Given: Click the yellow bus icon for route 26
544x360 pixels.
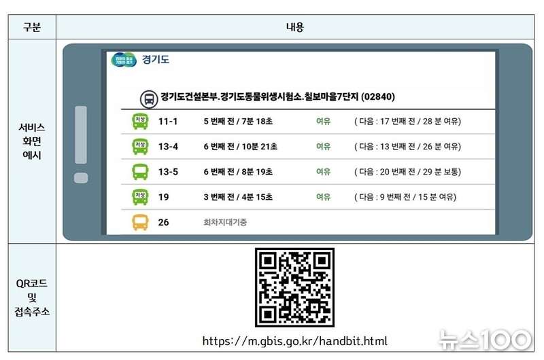Looking at the screenshot, I should point(140,222).
